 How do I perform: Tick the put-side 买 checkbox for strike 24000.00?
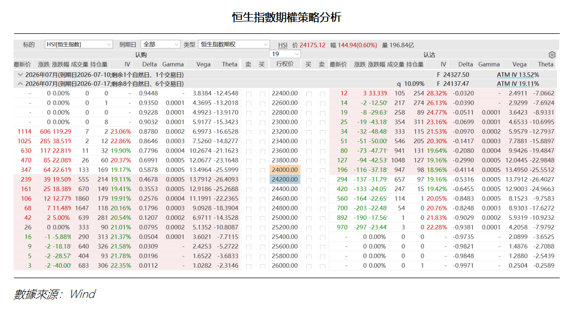(x=309, y=171)
